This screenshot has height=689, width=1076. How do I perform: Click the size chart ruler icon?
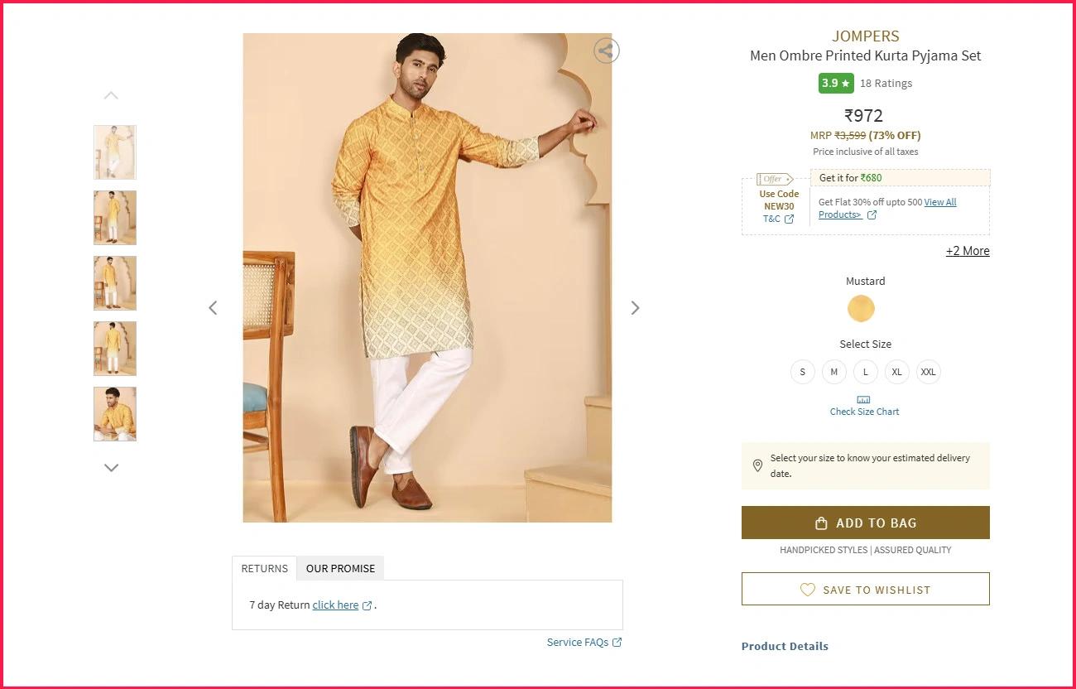(x=863, y=400)
